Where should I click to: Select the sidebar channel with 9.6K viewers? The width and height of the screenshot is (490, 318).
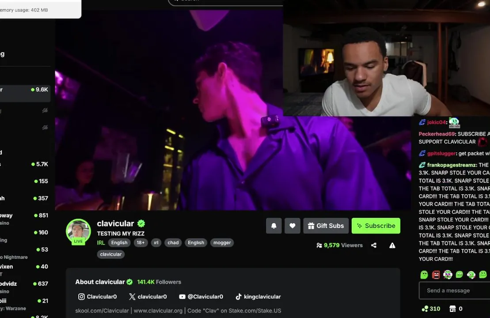(x=25, y=93)
